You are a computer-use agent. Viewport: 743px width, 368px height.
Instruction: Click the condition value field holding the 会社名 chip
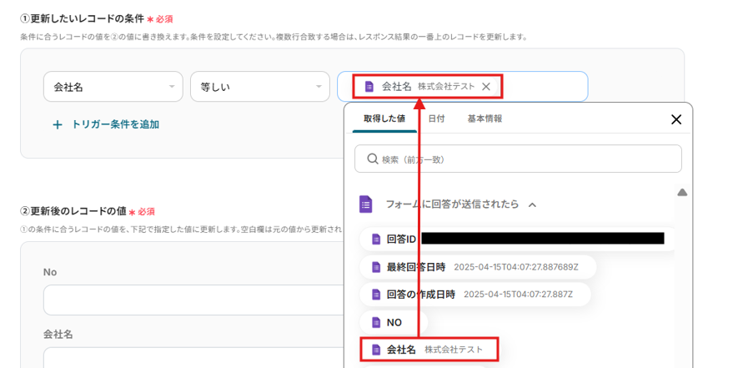tap(463, 86)
